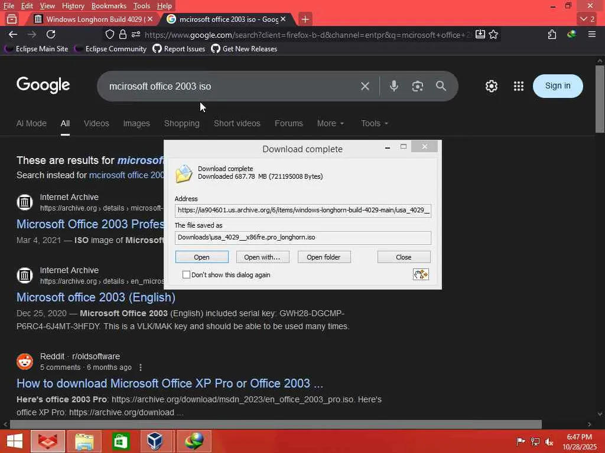Viewport: 605px width, 453px height.
Task: Open the File menu
Action: [x=8, y=6]
